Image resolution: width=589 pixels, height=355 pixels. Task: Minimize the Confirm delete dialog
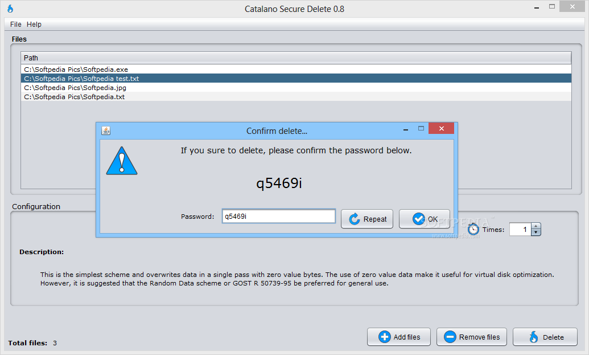click(x=406, y=129)
